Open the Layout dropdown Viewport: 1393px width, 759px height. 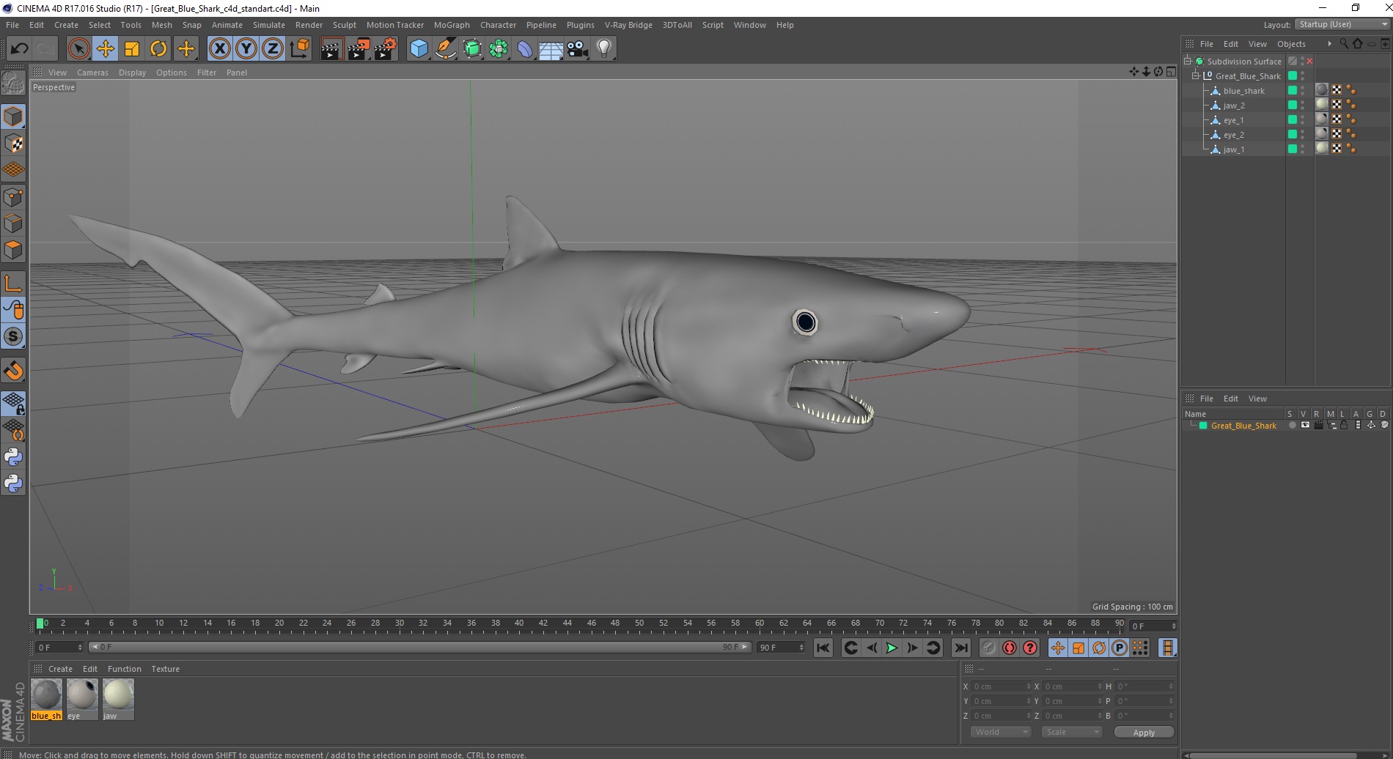click(x=1342, y=24)
